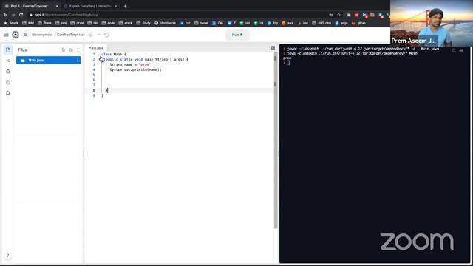Screen dimensions: 473x266
Task: Click the Repl.it logo icon
Action: click(16, 35)
